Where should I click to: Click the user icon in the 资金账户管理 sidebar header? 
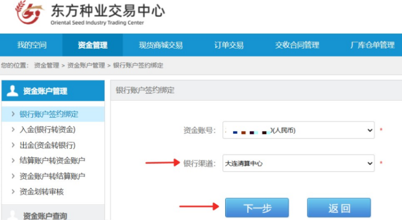pos(12,91)
